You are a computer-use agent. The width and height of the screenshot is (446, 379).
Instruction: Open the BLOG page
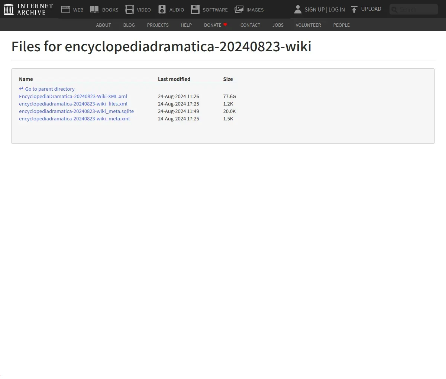(129, 25)
